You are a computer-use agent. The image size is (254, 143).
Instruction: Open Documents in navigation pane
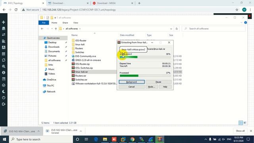click(54, 51)
